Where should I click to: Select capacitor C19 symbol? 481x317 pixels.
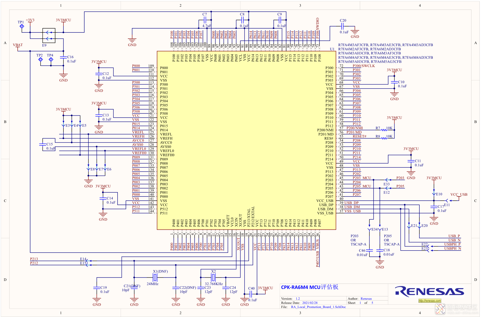tap(97, 288)
